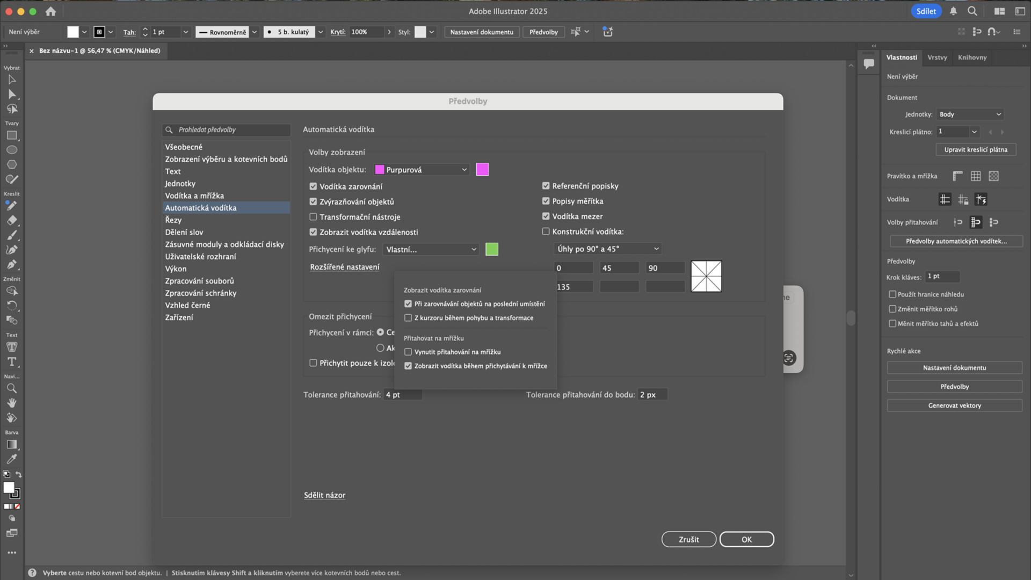Click the green glyph snapping color swatch
Screen dimensions: 1031x580
pyautogui.click(x=492, y=249)
